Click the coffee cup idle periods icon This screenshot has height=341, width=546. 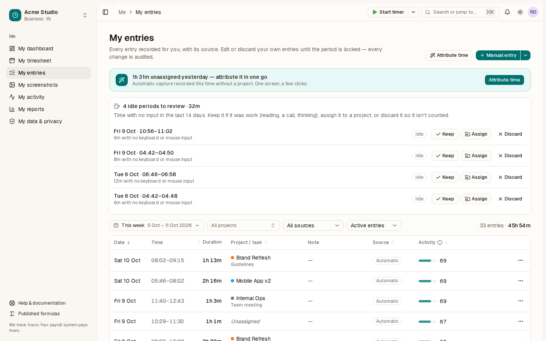click(117, 106)
